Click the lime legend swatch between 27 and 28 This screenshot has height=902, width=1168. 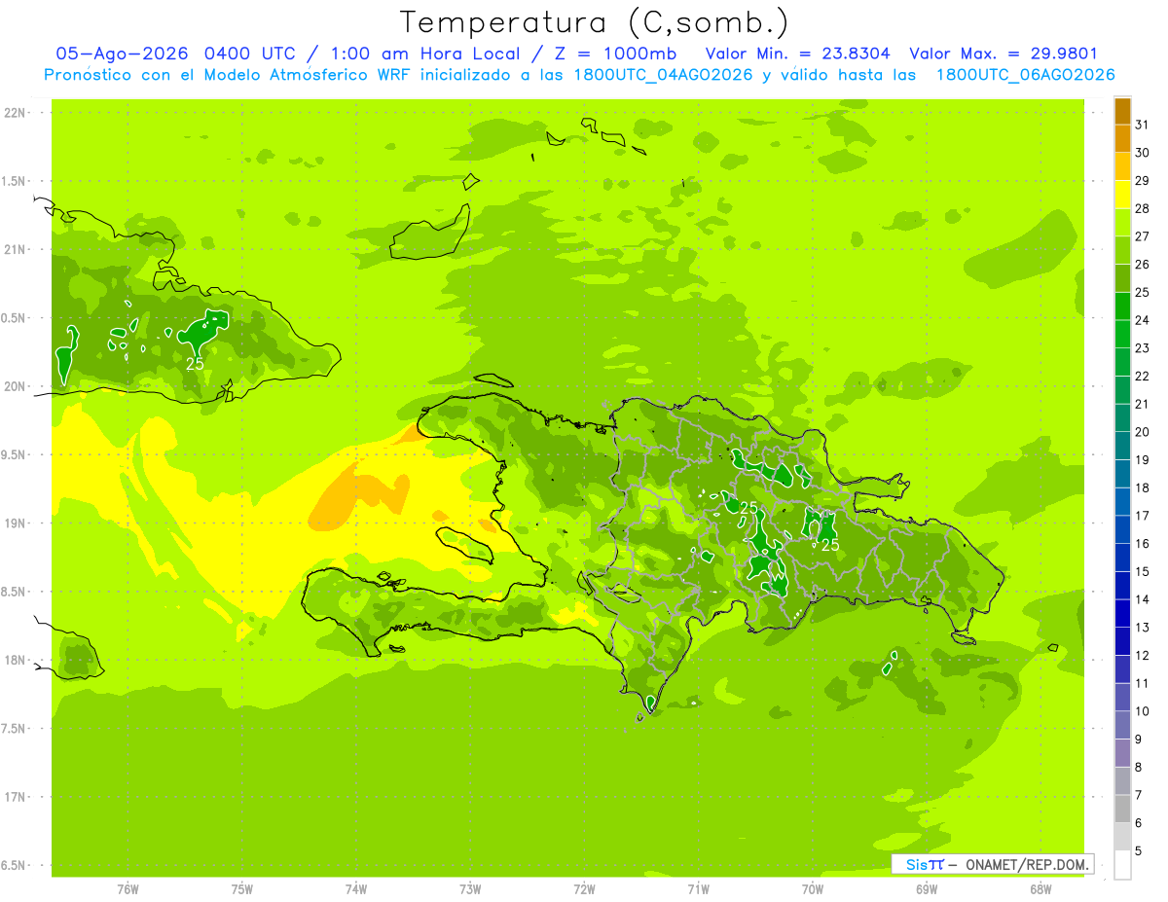click(x=1122, y=223)
